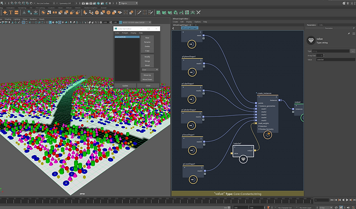356x209 pixels.
Task: Click the float Parameters panel icon
Action: pos(353,28)
